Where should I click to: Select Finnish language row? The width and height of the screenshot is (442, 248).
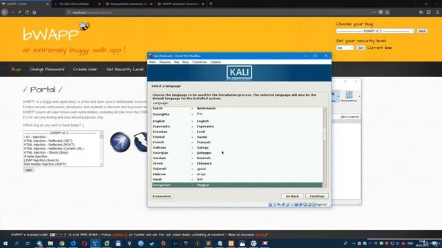[x=237, y=137]
